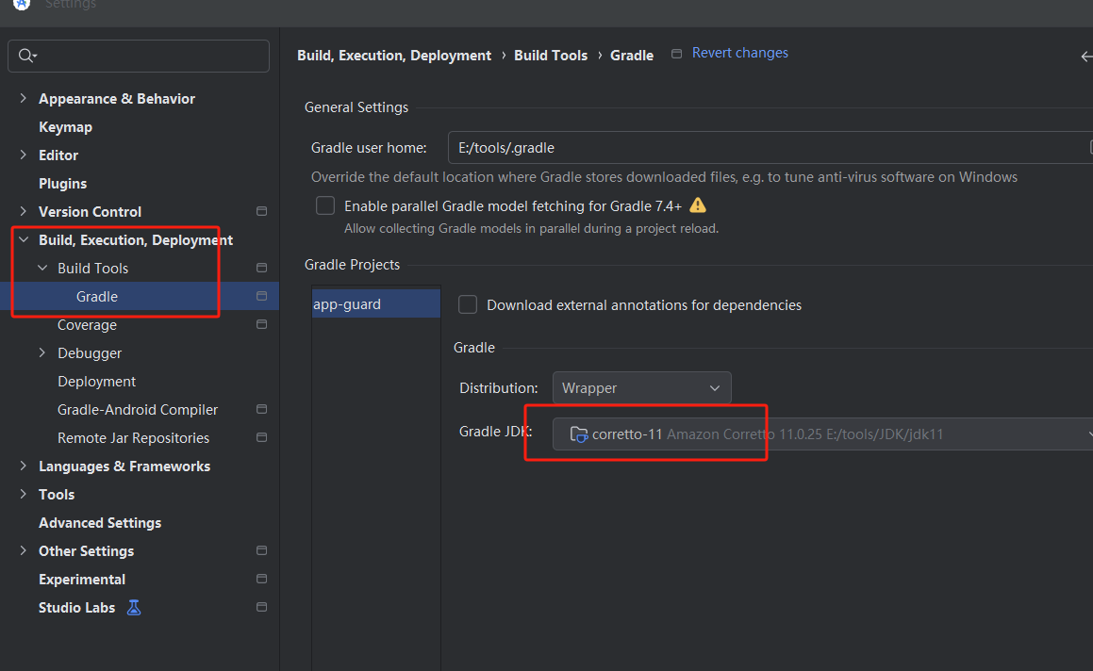
Task: Open Coverage settings page
Action: pyautogui.click(x=87, y=325)
